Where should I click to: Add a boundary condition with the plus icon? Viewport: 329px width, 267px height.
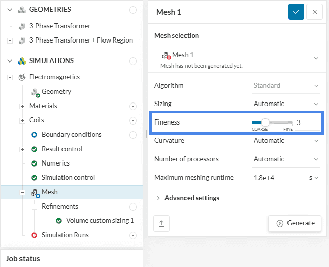pyautogui.click(x=133, y=135)
